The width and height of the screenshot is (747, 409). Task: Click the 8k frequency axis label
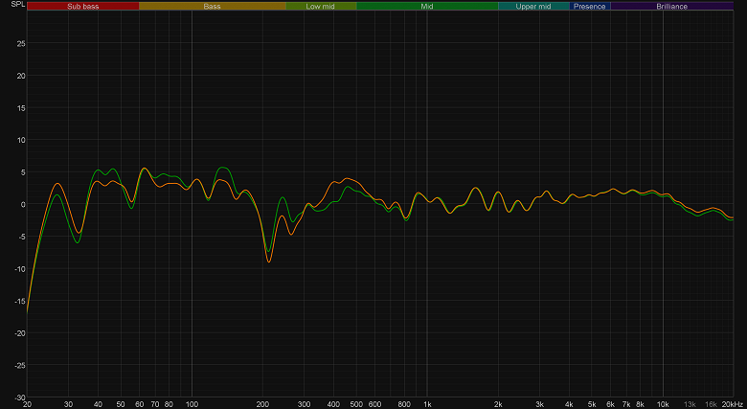(640, 404)
